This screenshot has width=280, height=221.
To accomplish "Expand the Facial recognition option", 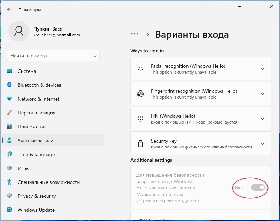I will (262, 69).
